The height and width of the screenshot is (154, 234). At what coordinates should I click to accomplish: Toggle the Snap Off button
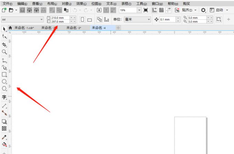(177, 10)
